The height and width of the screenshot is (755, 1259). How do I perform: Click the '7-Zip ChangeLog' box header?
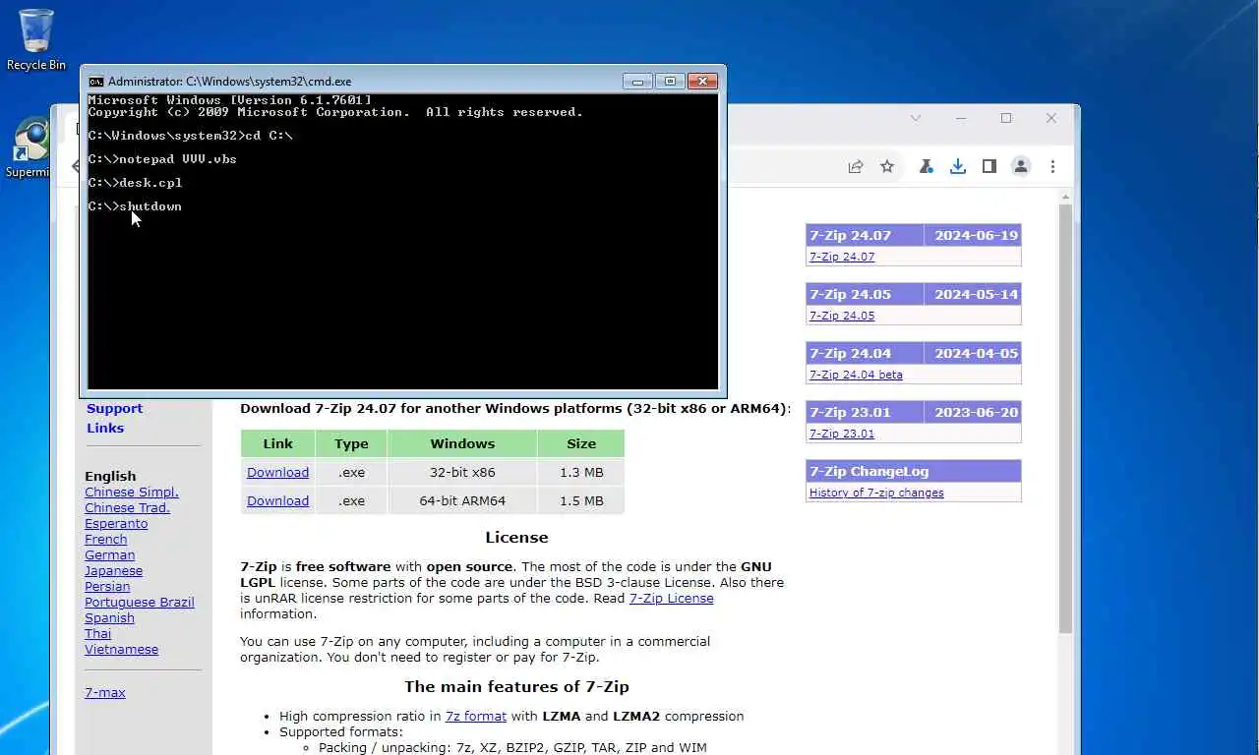click(914, 471)
